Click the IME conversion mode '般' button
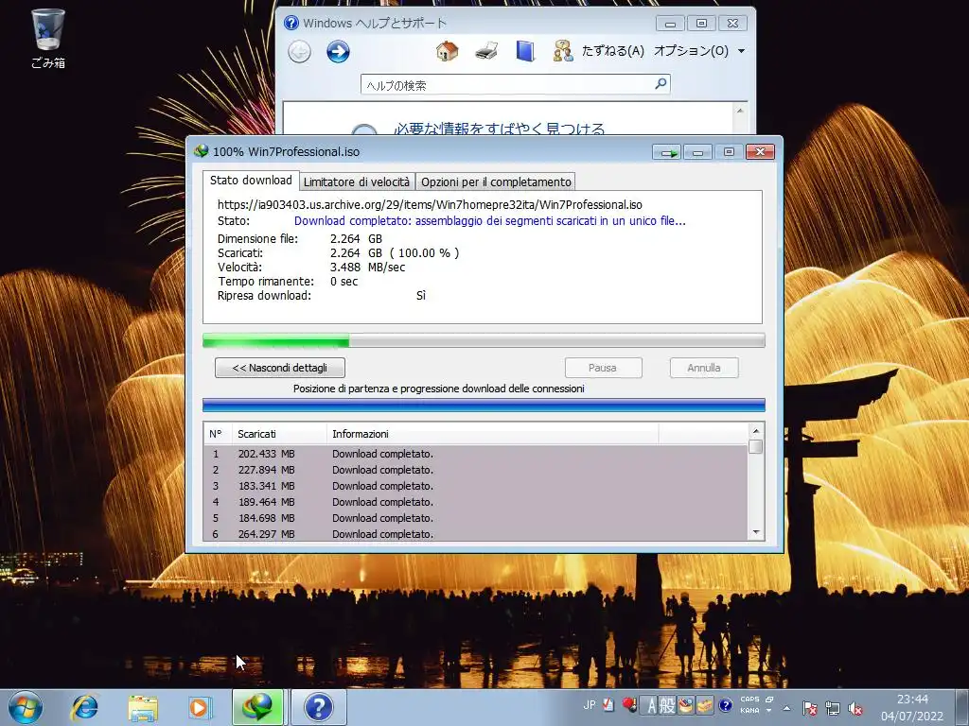 [667, 705]
